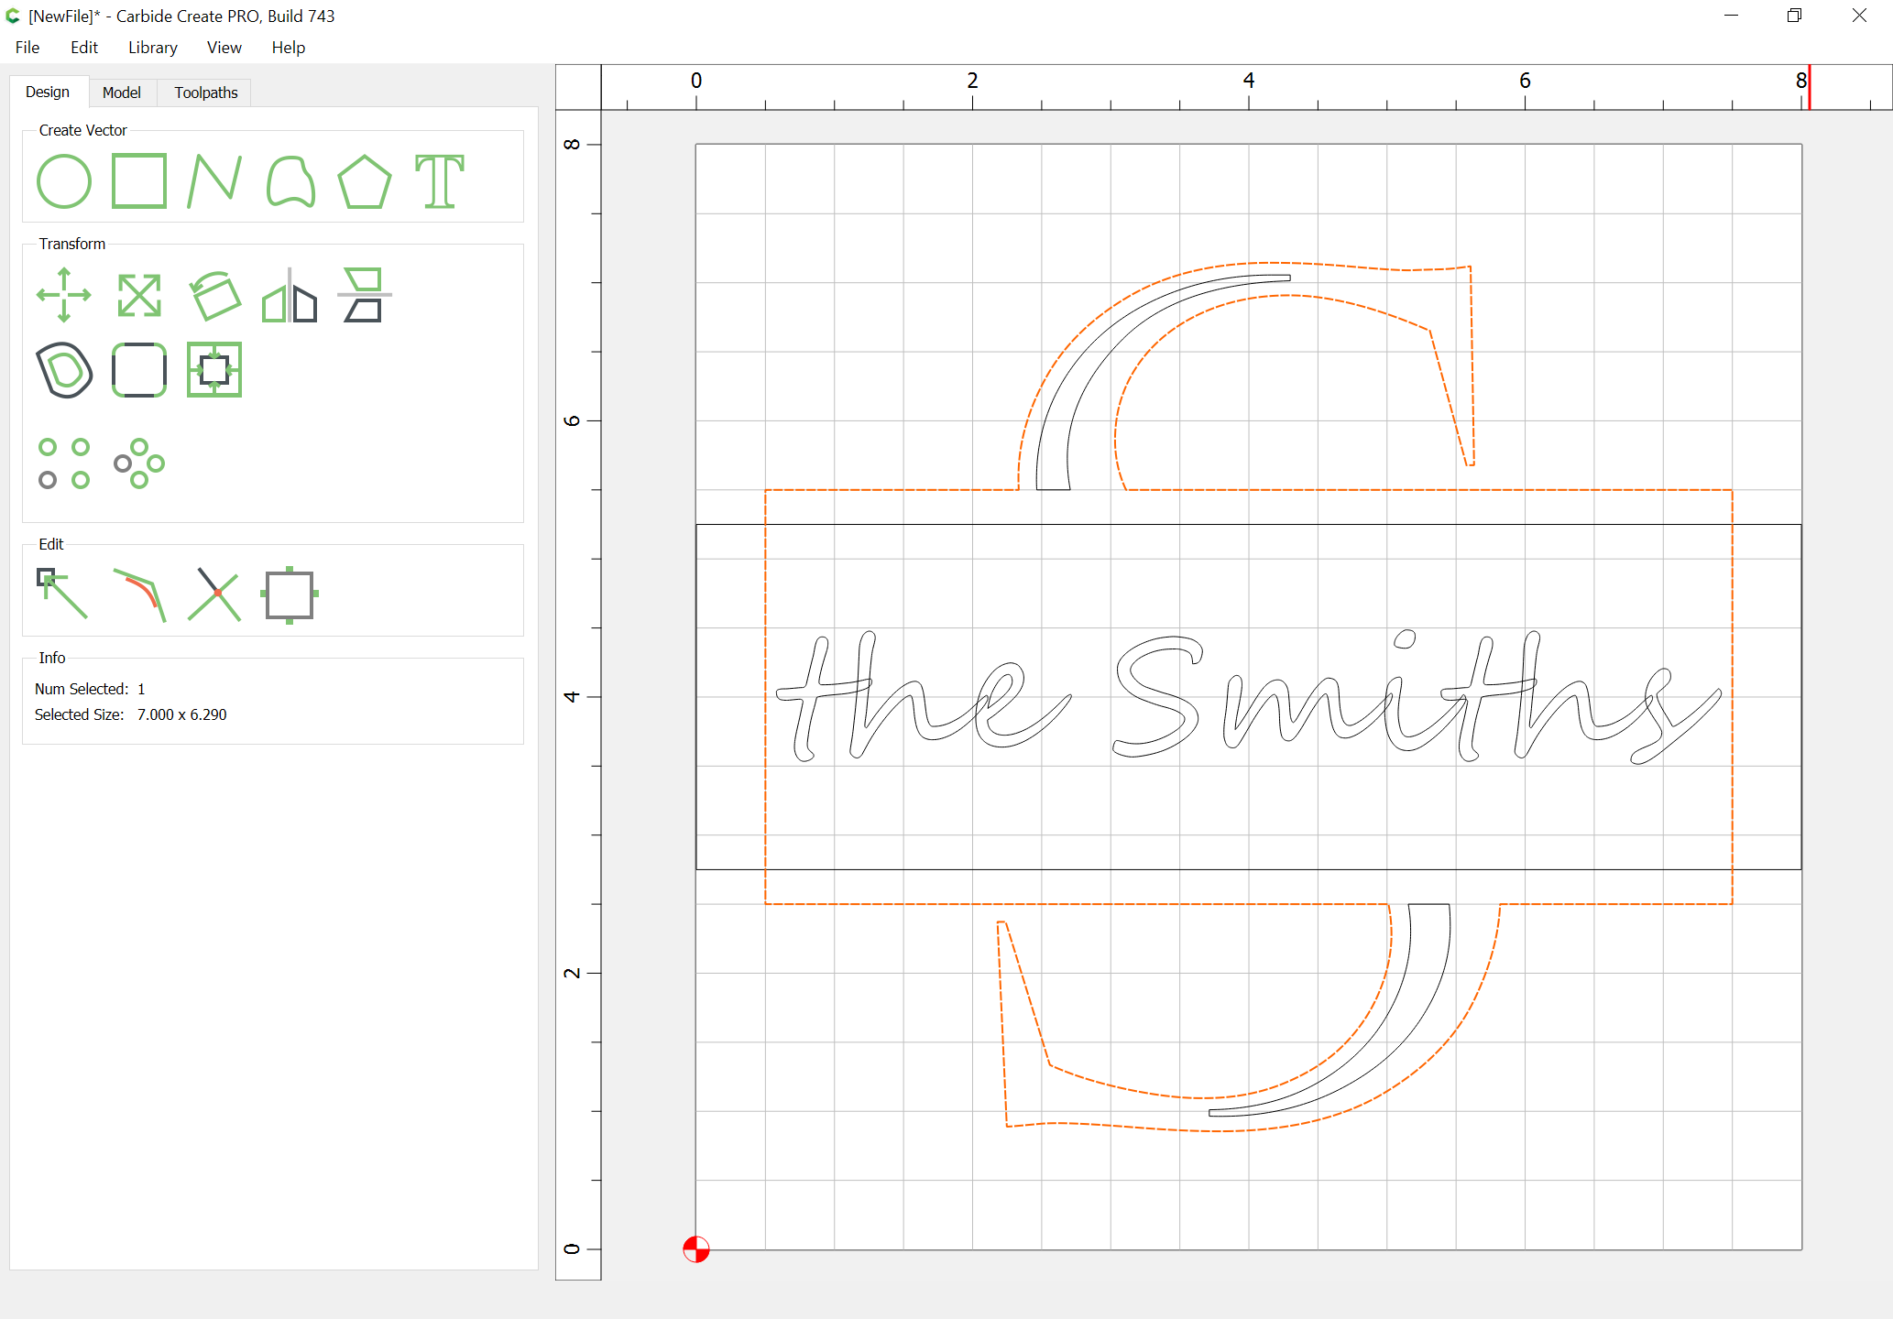
Task: Click the Rotate transform icon
Action: pyautogui.click(x=214, y=295)
